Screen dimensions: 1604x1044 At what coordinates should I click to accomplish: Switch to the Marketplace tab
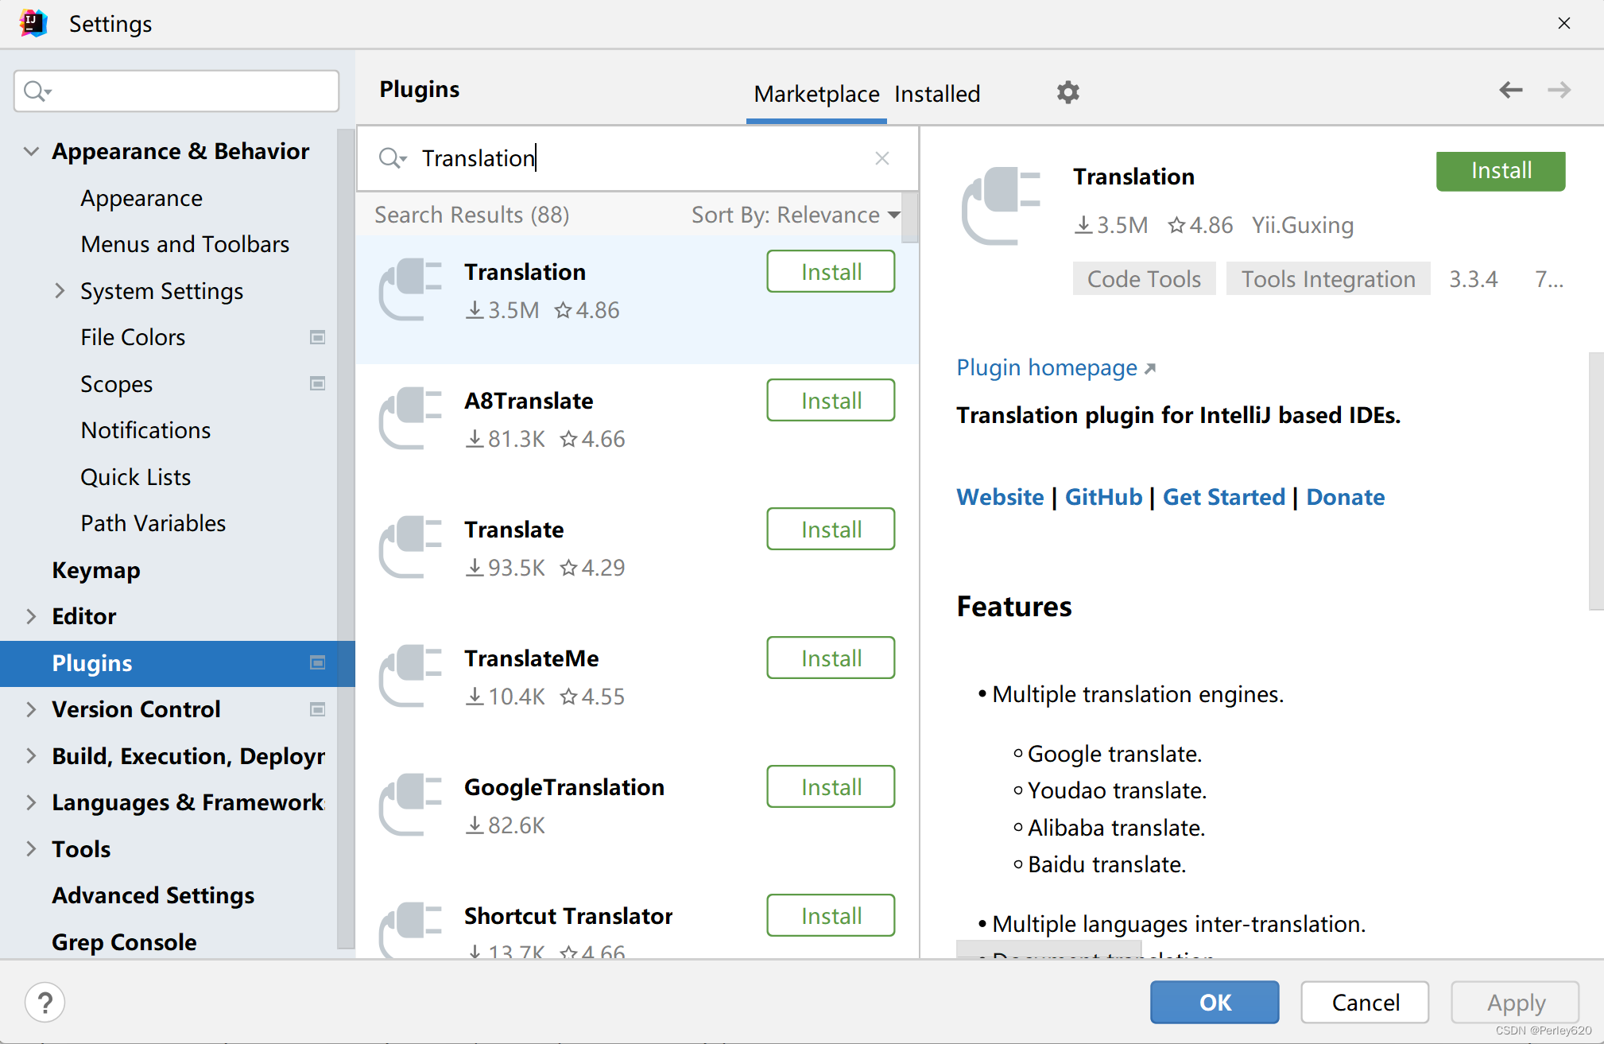(x=816, y=94)
